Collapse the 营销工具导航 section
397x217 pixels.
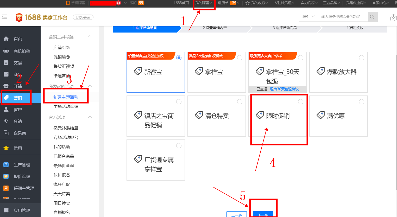click(90, 37)
